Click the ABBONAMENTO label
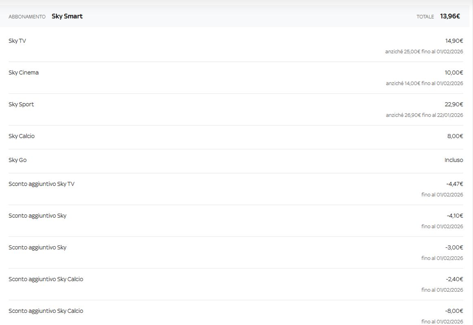The height and width of the screenshot is (325, 473). (27, 17)
